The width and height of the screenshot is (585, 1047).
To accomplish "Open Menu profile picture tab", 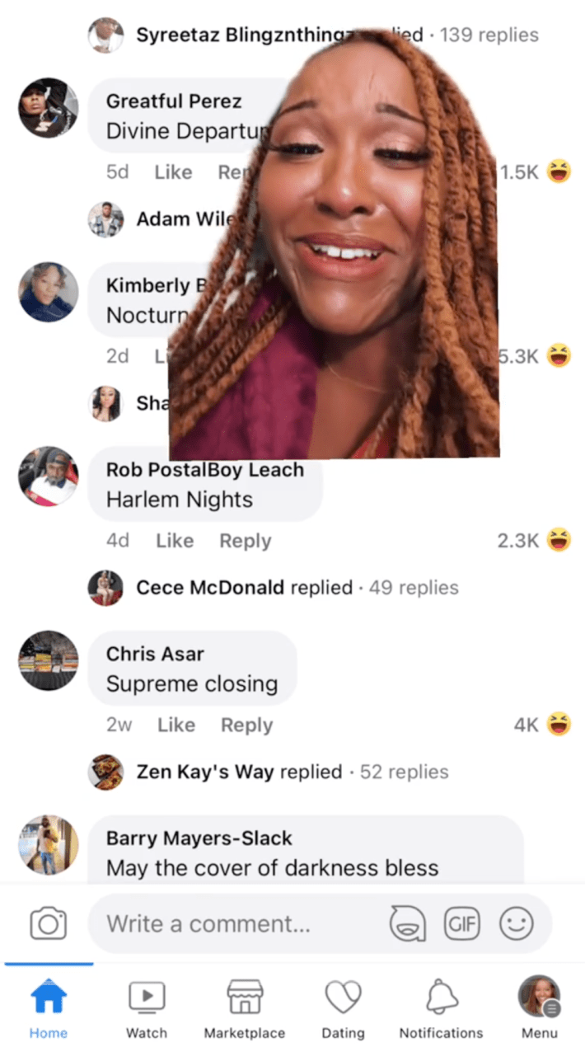I will point(540,1007).
